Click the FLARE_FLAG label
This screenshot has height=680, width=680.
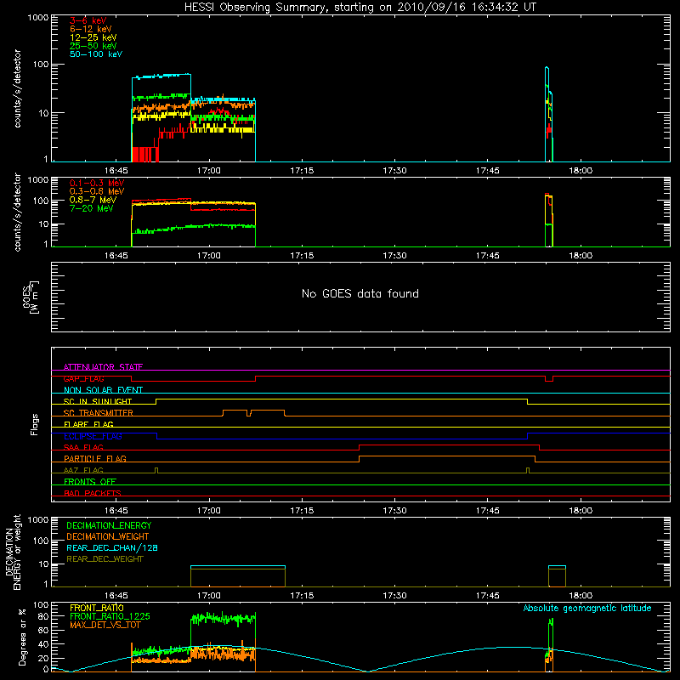[x=88, y=424]
